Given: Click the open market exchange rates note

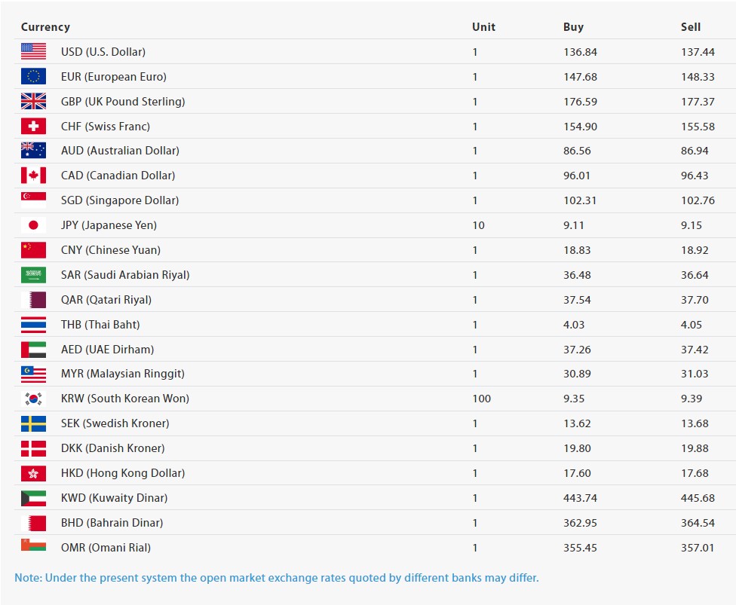Looking at the screenshot, I should point(277,578).
